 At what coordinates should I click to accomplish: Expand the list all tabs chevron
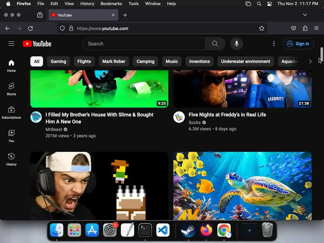coord(305,15)
